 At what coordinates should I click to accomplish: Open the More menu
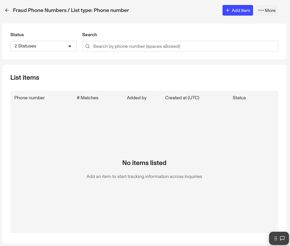click(x=267, y=10)
